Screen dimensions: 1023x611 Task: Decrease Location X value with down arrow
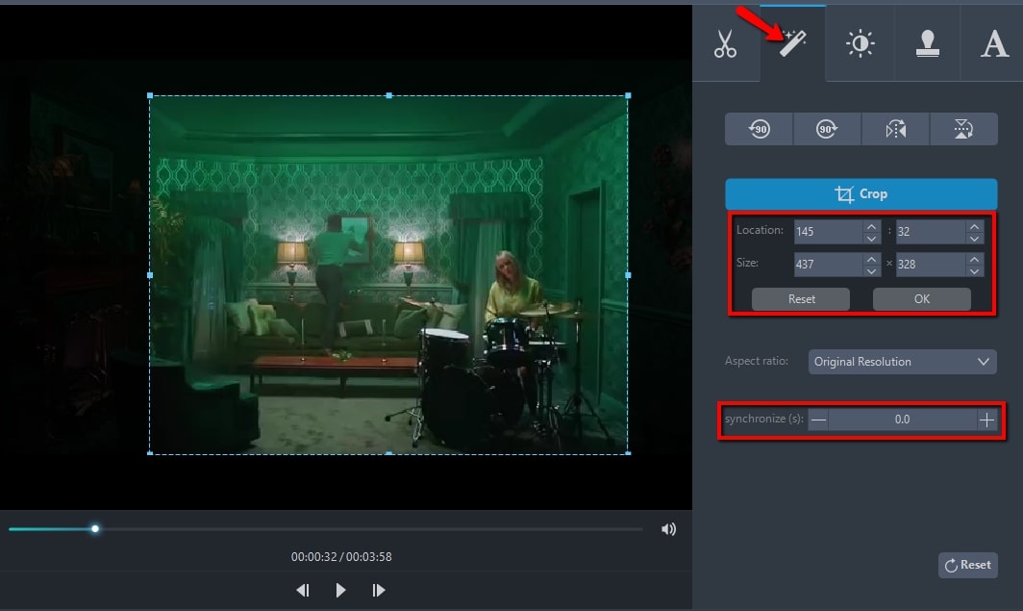(872, 238)
